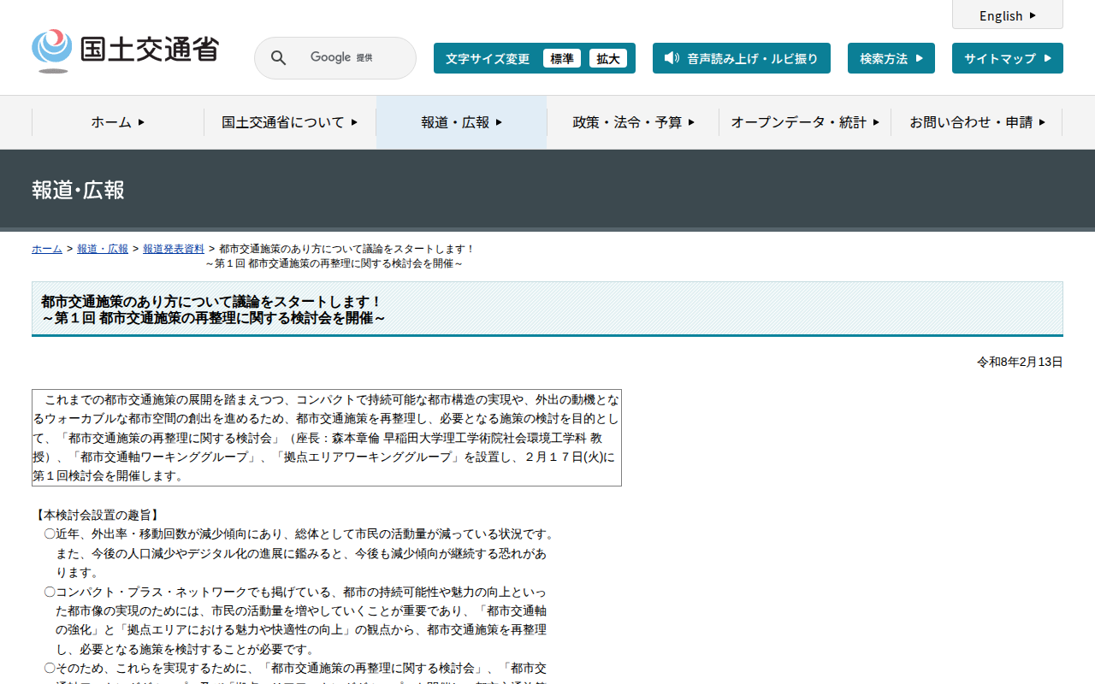Click the date 令和8年2月13日

point(1020,362)
